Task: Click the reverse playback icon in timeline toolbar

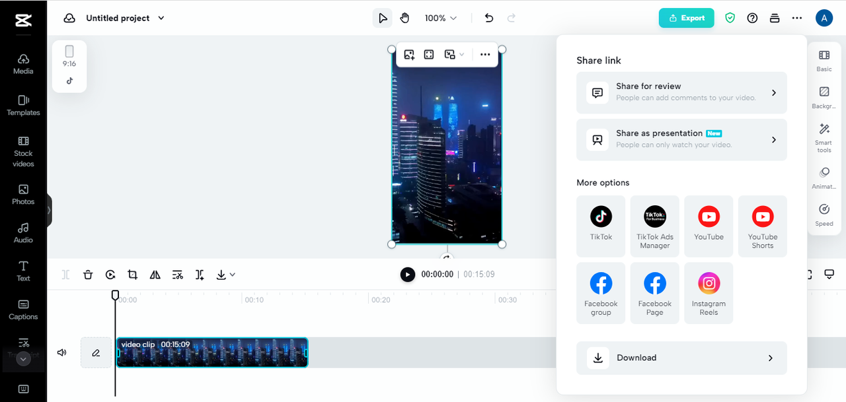Action: click(110, 275)
